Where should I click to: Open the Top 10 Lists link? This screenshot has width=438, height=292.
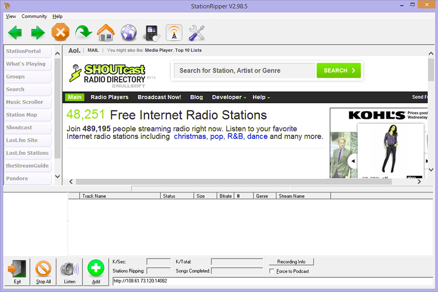tap(188, 50)
